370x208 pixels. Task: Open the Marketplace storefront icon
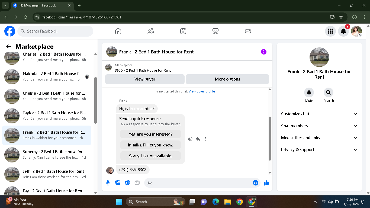(215, 31)
